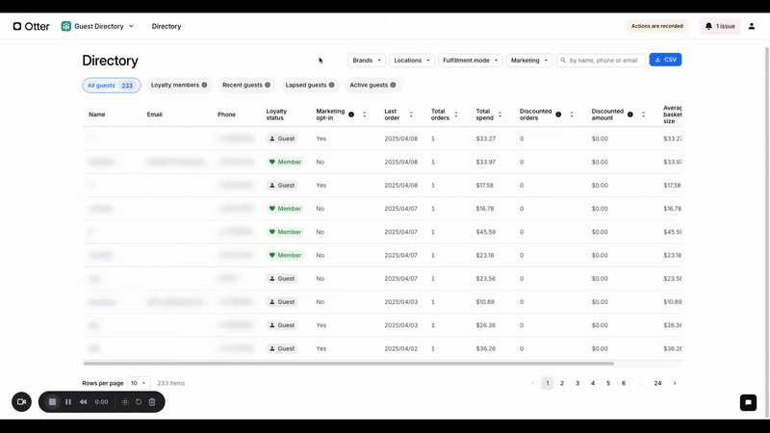
Task: Open the Fulfillment mode dropdown
Action: tap(470, 60)
